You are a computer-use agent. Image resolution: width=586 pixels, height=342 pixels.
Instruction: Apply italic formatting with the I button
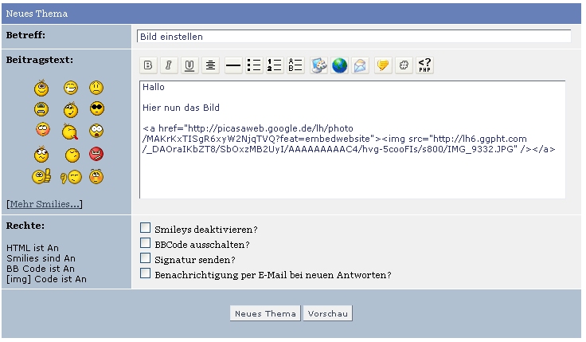(x=170, y=66)
